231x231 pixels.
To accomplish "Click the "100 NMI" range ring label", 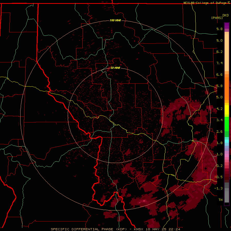I will point(115,20).
